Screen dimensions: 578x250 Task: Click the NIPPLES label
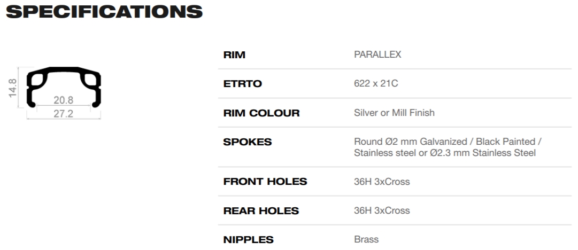pos(249,240)
